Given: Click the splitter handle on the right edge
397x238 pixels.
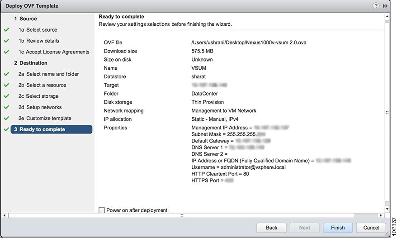Looking at the screenshot, I should (387, 112).
